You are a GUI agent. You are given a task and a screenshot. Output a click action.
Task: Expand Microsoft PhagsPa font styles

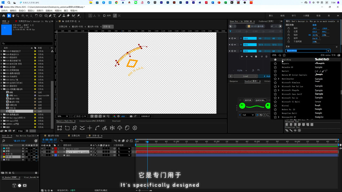click(x=279, y=90)
